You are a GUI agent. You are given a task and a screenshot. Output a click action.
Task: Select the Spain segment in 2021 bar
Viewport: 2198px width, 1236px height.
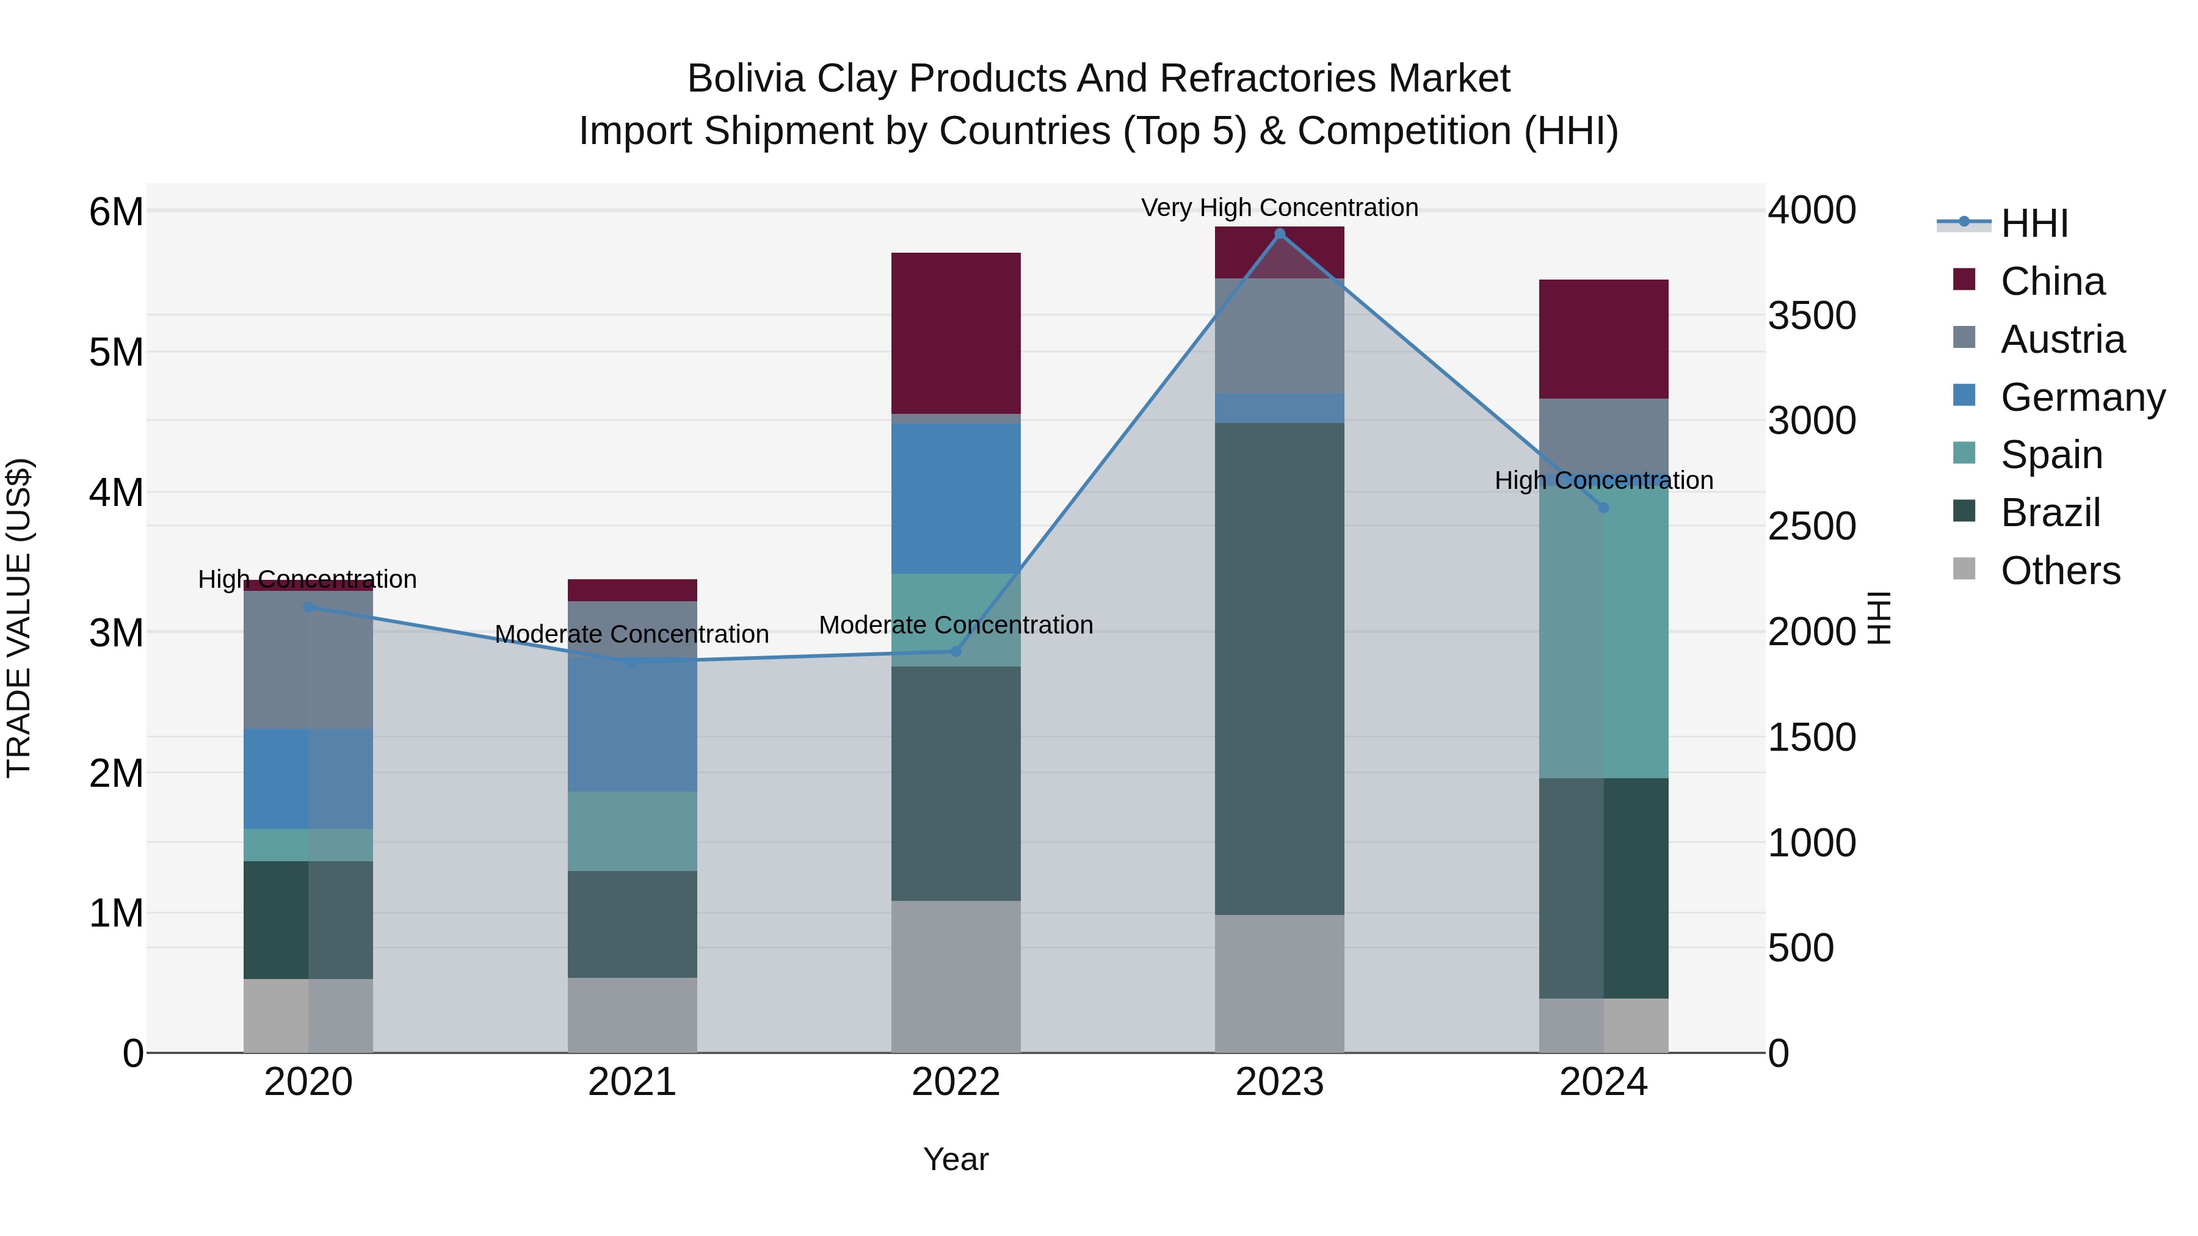(633, 832)
